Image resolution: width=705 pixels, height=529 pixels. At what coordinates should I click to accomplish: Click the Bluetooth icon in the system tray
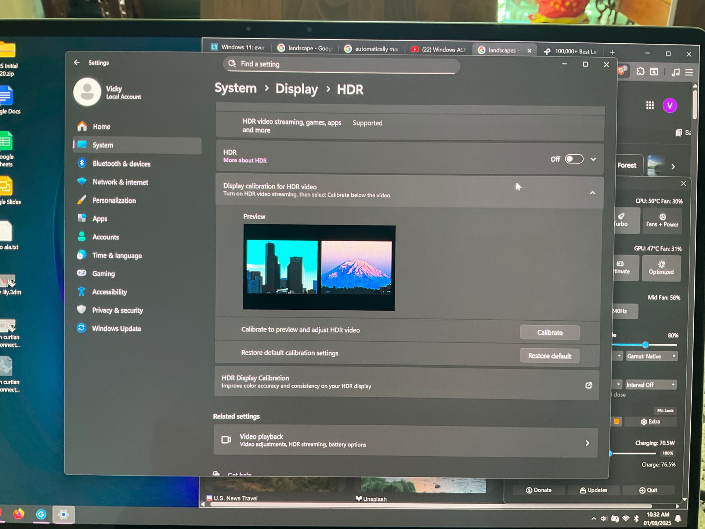click(636, 518)
